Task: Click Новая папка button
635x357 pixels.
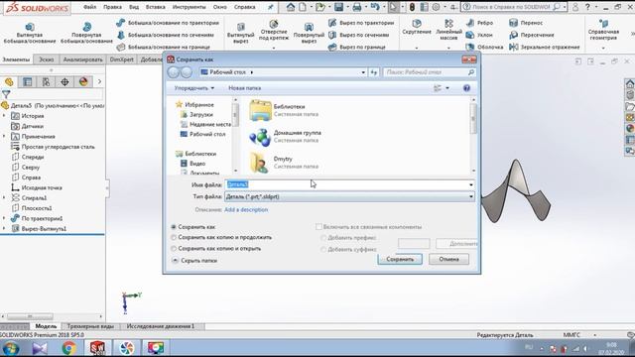Action: click(x=245, y=88)
